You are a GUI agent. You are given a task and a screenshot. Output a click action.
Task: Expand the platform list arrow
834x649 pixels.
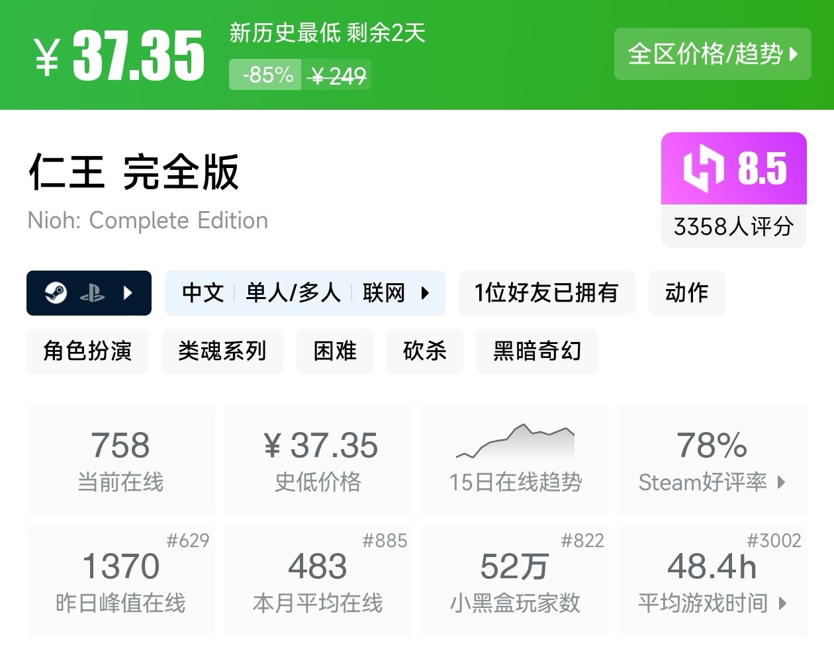(128, 292)
